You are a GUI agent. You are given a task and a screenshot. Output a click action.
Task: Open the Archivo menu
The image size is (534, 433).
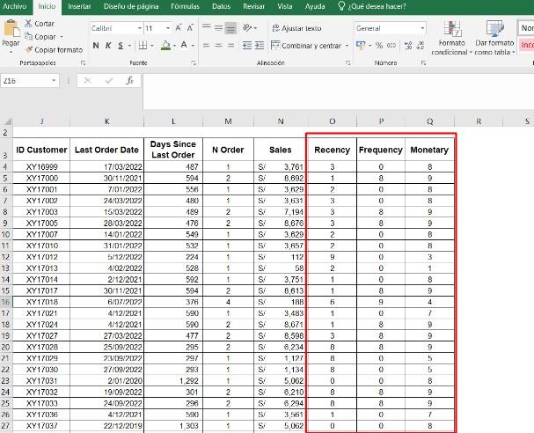(15, 6)
